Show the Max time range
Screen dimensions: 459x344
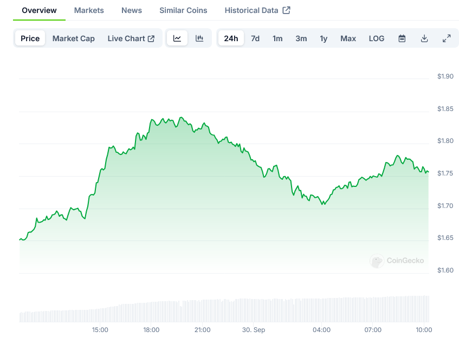(348, 38)
